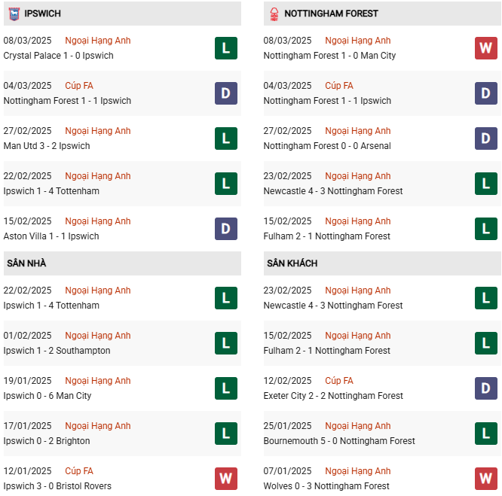Viewport: 502px width, 496px height.
Task: Select the SÂN NHÀ section header
Action: pos(27,263)
